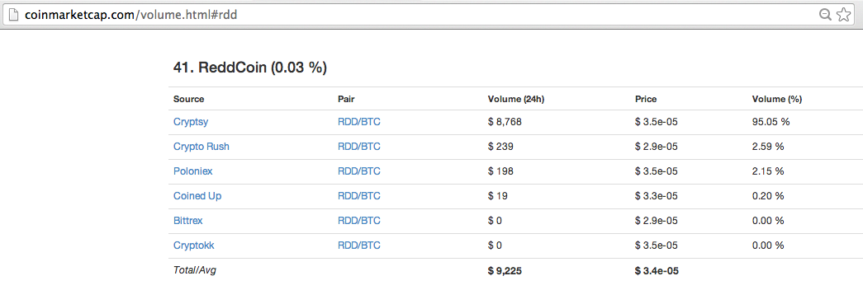Select the 2.15 % volume share

768,171
